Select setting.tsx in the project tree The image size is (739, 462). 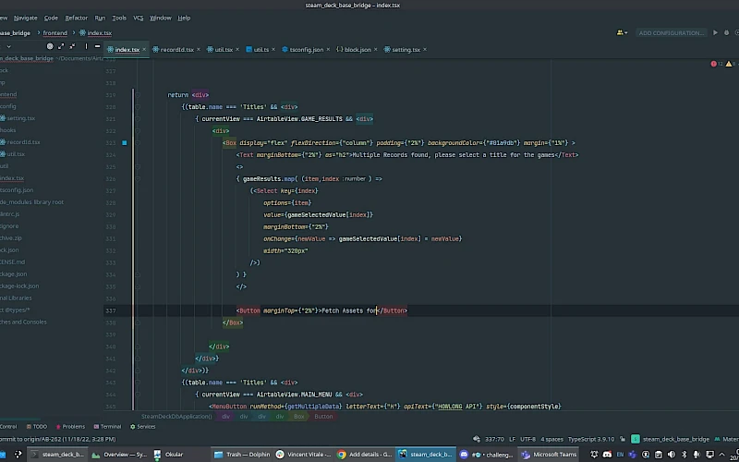point(18,118)
